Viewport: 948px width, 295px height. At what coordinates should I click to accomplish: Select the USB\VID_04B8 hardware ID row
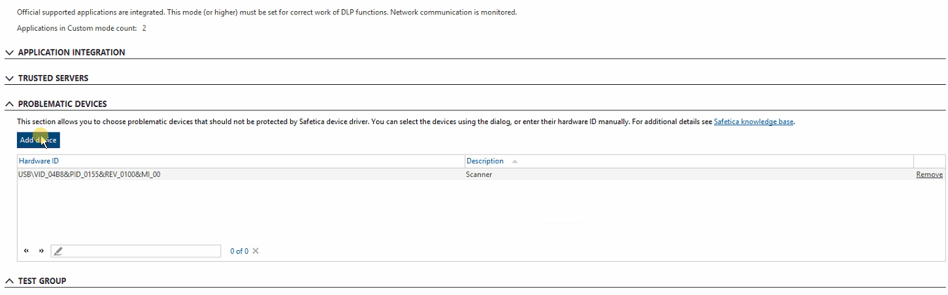pyautogui.click(x=90, y=175)
